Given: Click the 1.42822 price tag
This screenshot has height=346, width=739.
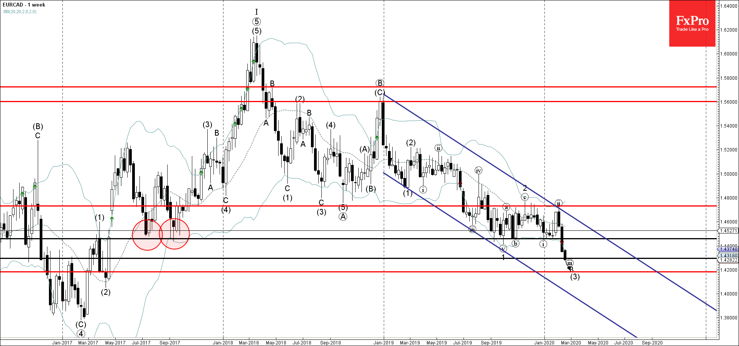Looking at the screenshot, I should (728, 260).
